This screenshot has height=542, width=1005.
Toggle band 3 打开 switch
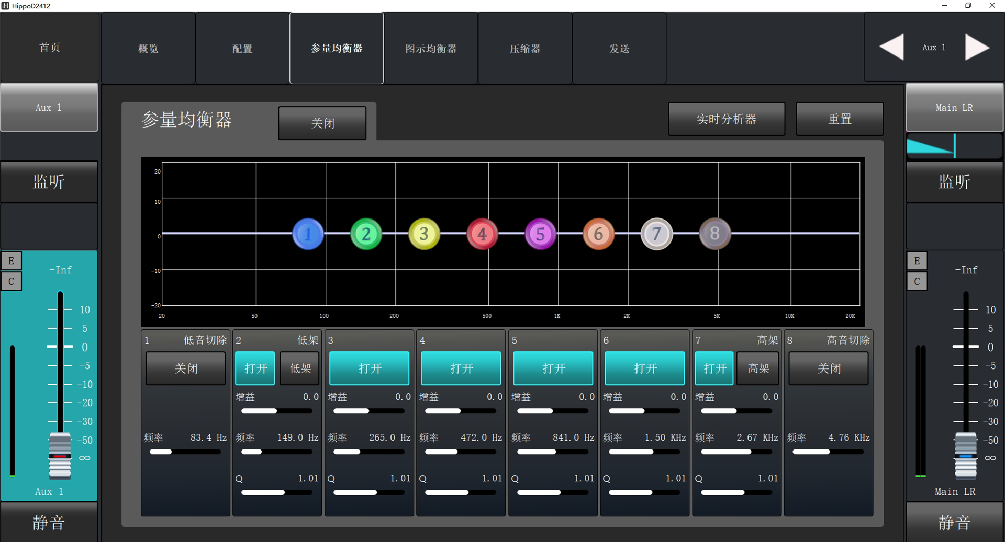pos(369,368)
